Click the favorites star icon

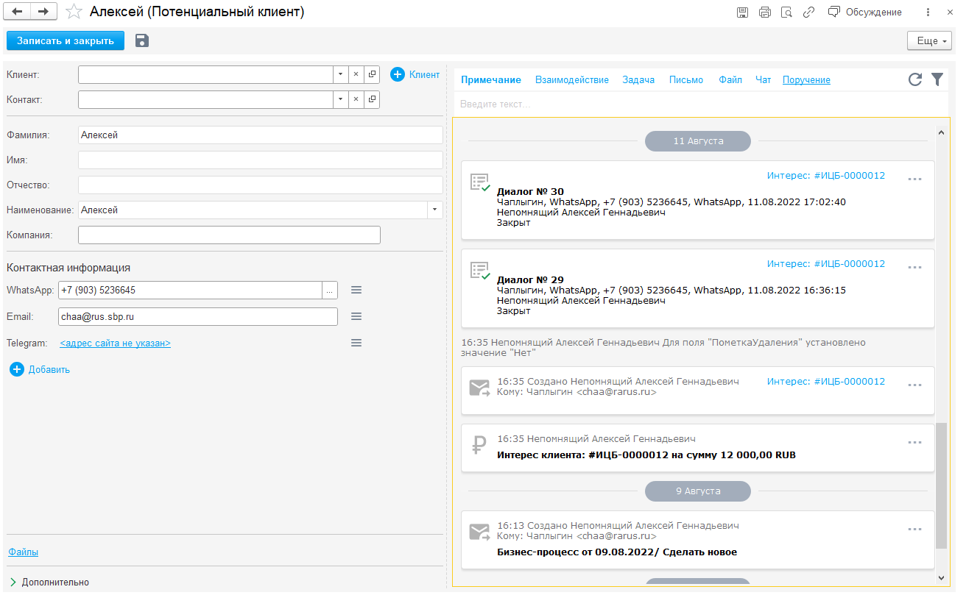point(74,12)
